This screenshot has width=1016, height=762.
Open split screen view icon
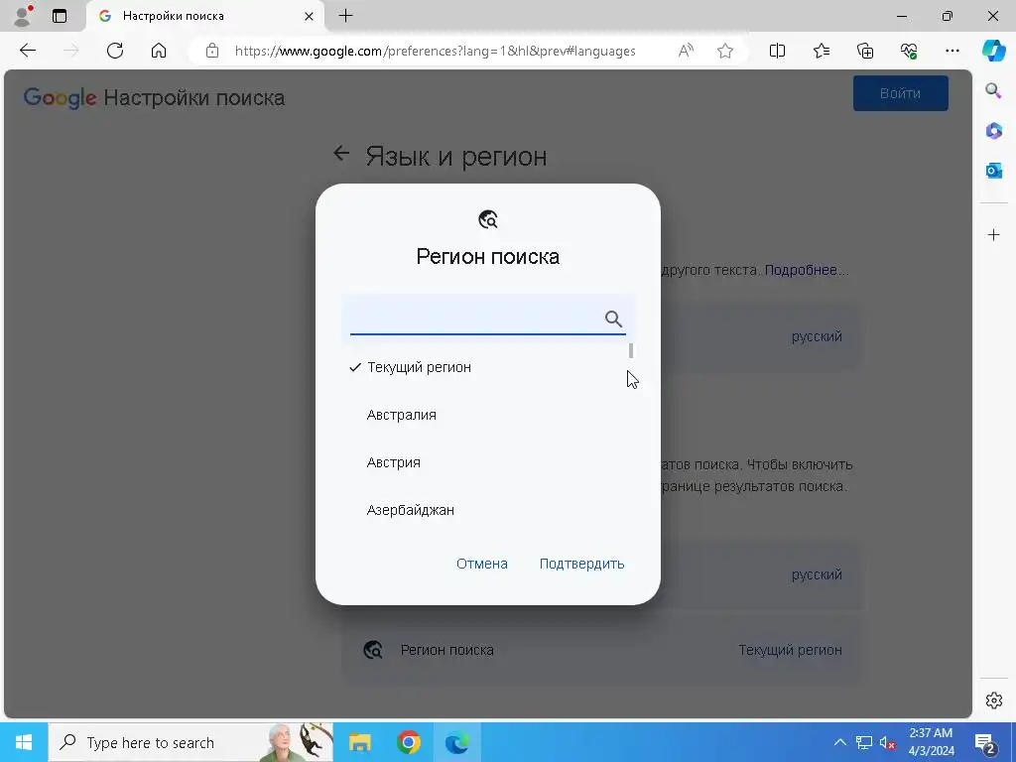pyautogui.click(x=777, y=51)
